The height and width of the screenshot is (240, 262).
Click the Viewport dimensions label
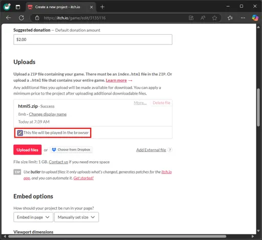pos(33,232)
